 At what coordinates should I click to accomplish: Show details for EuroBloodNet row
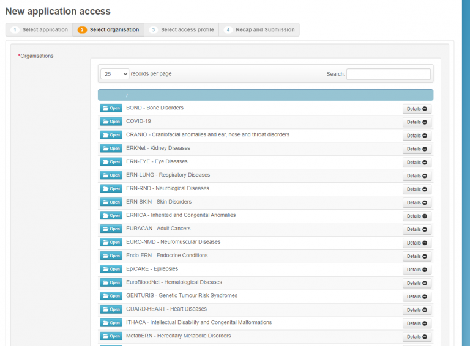tap(417, 283)
